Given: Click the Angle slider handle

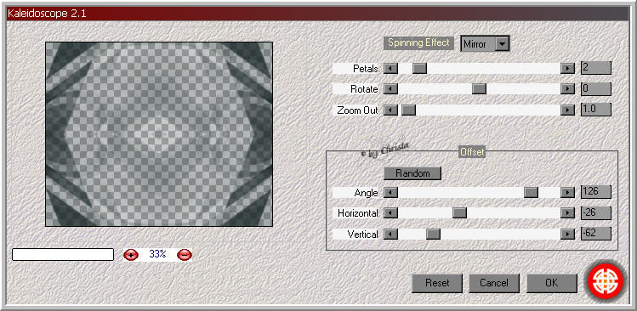Looking at the screenshot, I should (531, 192).
